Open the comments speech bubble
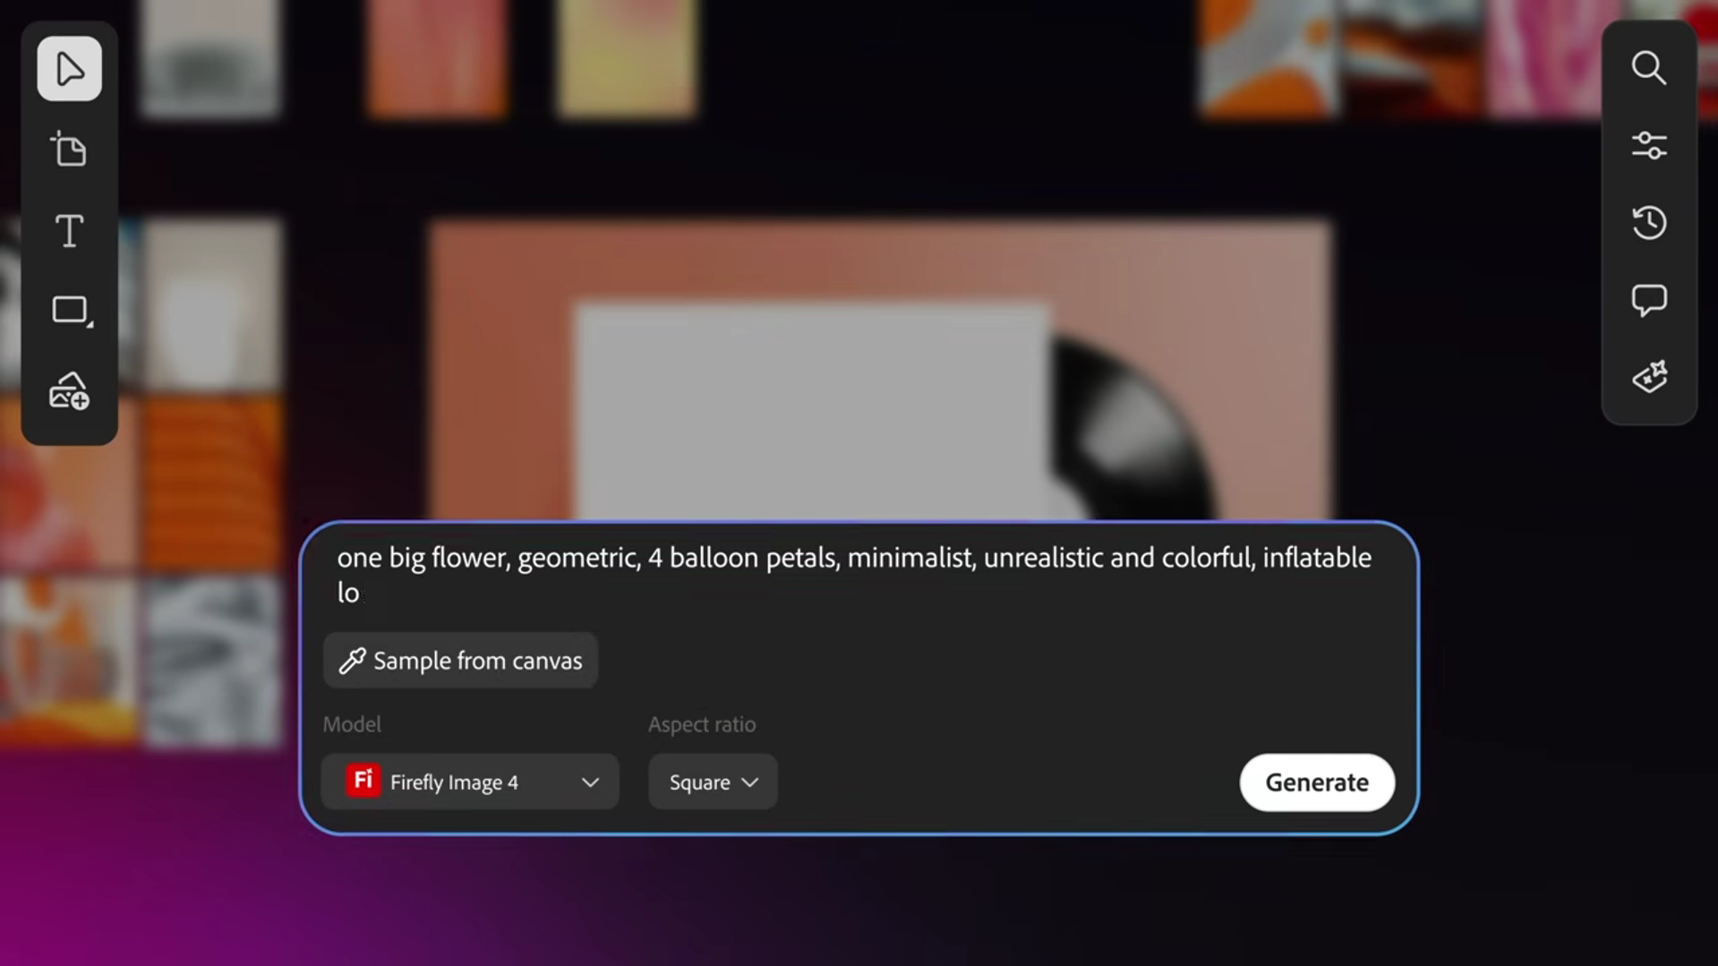This screenshot has width=1718, height=966. point(1648,300)
